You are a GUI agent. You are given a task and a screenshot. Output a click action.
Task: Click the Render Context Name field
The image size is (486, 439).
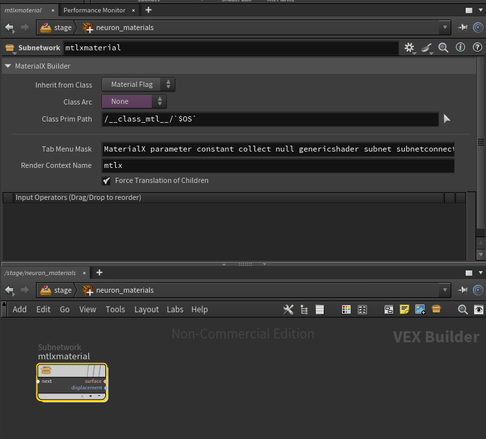[277, 165]
